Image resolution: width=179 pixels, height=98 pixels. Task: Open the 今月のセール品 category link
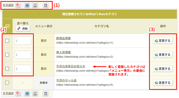click(66, 80)
